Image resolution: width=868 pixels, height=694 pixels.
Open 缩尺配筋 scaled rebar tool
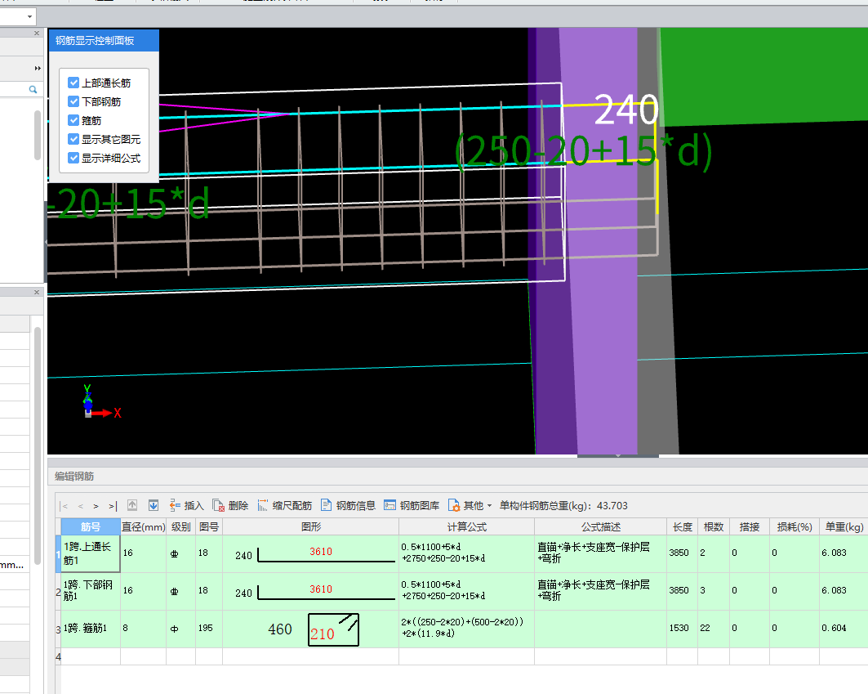click(x=284, y=505)
